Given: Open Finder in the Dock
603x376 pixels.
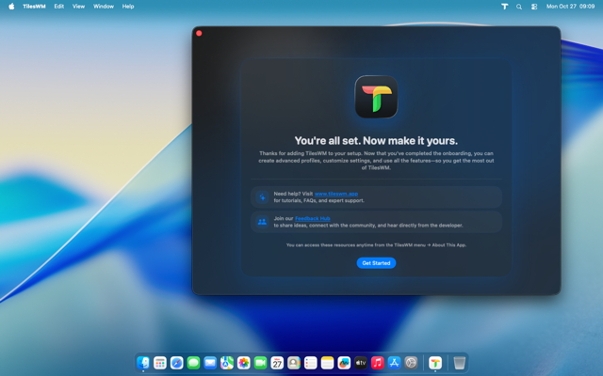Looking at the screenshot, I should 143,363.
